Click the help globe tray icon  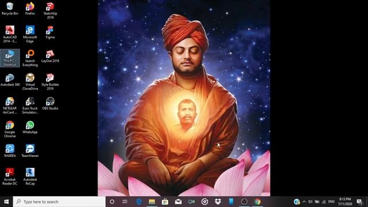click(x=297, y=202)
